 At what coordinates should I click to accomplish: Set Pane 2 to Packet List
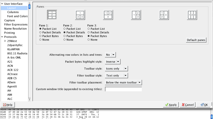point(72,29)
